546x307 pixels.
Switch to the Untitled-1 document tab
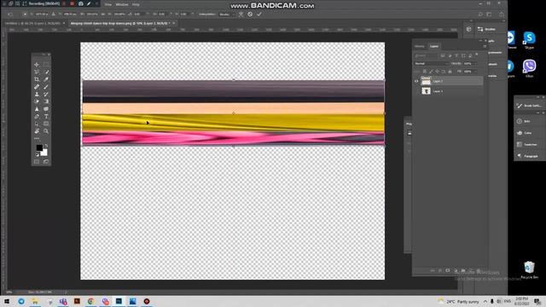[x=33, y=23]
